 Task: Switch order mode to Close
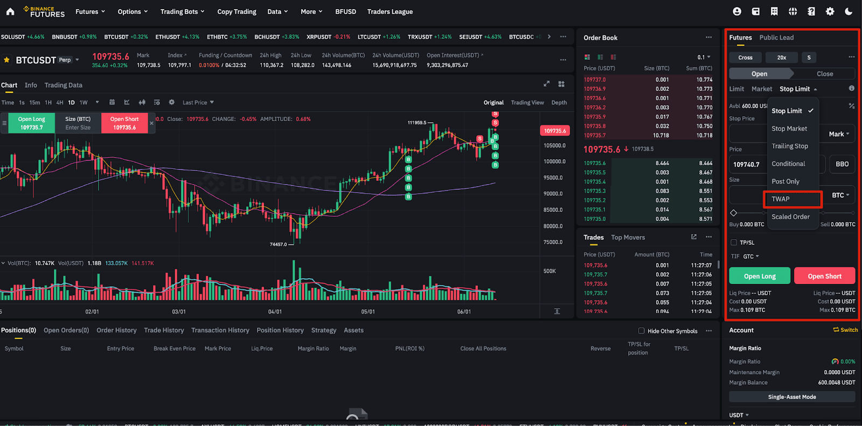pos(825,74)
